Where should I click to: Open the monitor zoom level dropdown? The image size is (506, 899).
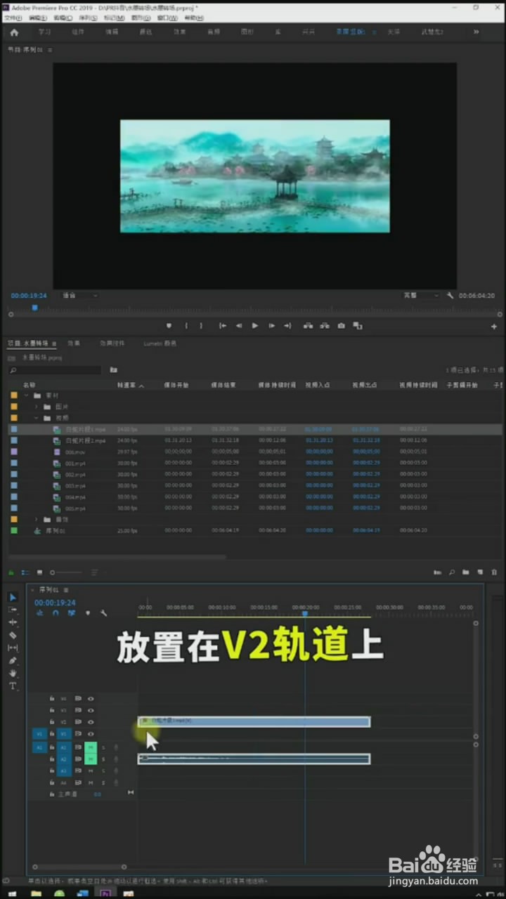tap(79, 296)
